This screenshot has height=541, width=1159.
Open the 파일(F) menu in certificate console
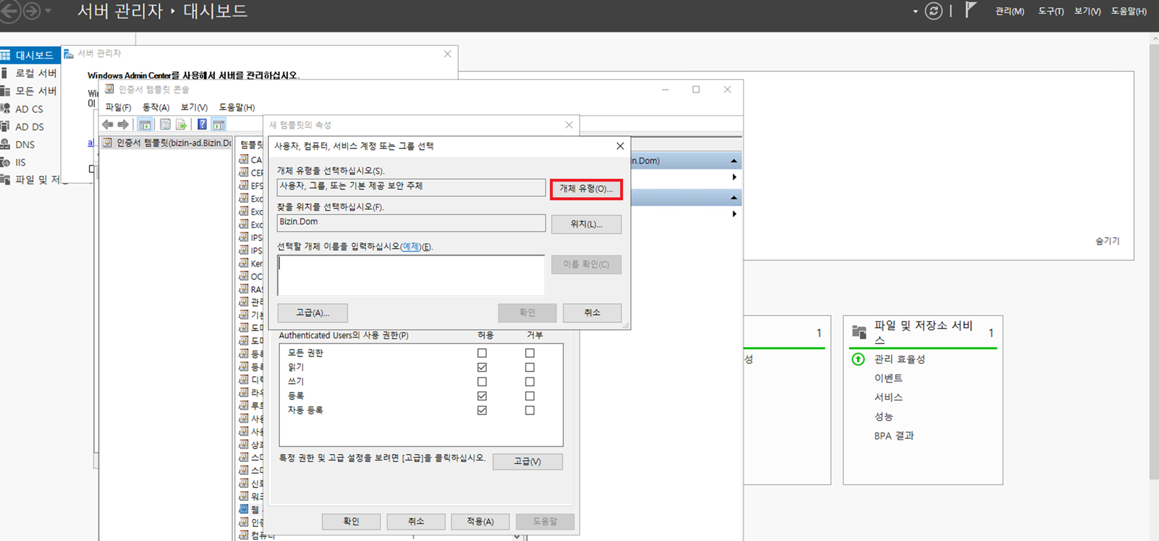118,107
